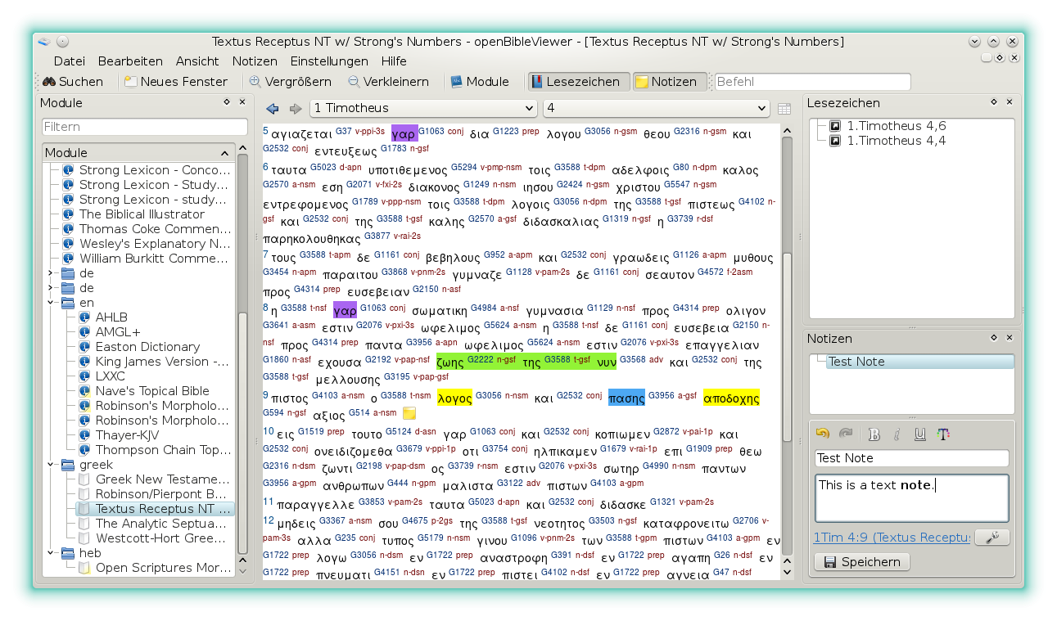Screen dimensions: 1057x621
Task: Open the text color picker icon
Action: [943, 434]
